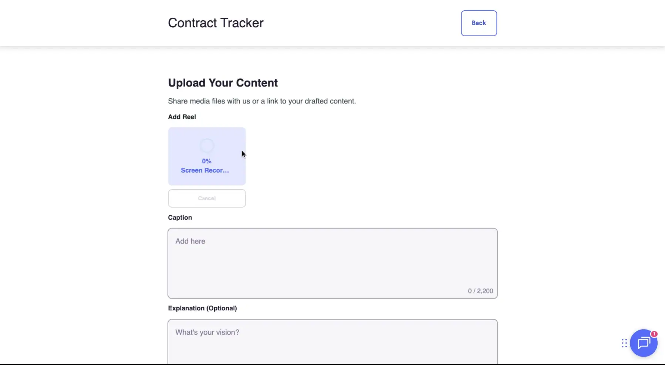Click the dotted drag handle near chat bubble

[624, 343]
